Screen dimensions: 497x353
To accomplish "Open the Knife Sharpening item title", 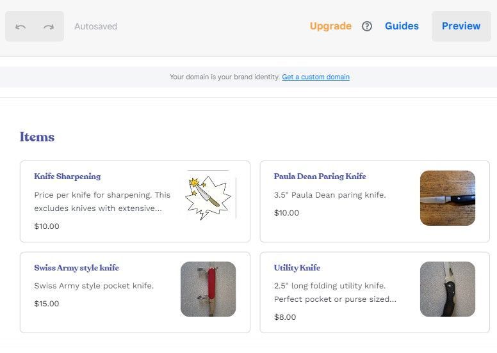I will pos(67,176).
